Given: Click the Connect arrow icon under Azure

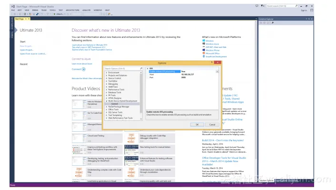Looking at the screenshot, I should pyautogui.click(x=83, y=69).
